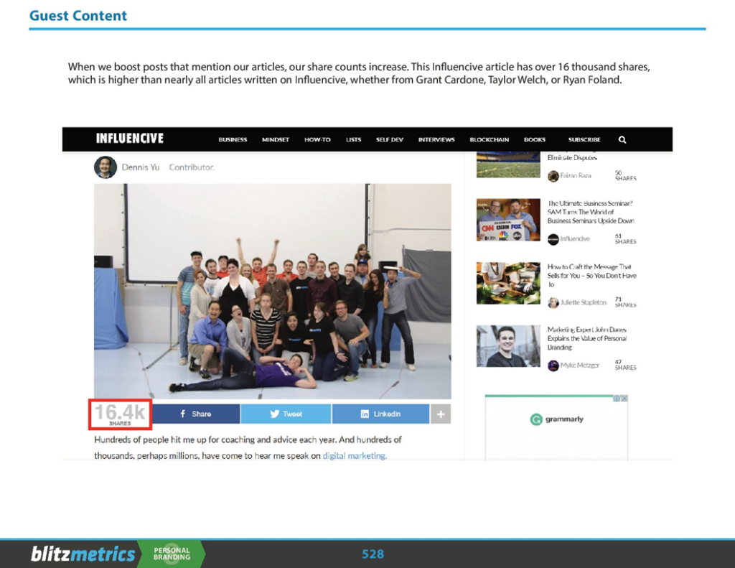
Task: Click the Contributor label beside Dennis Yu
Action: pos(192,167)
